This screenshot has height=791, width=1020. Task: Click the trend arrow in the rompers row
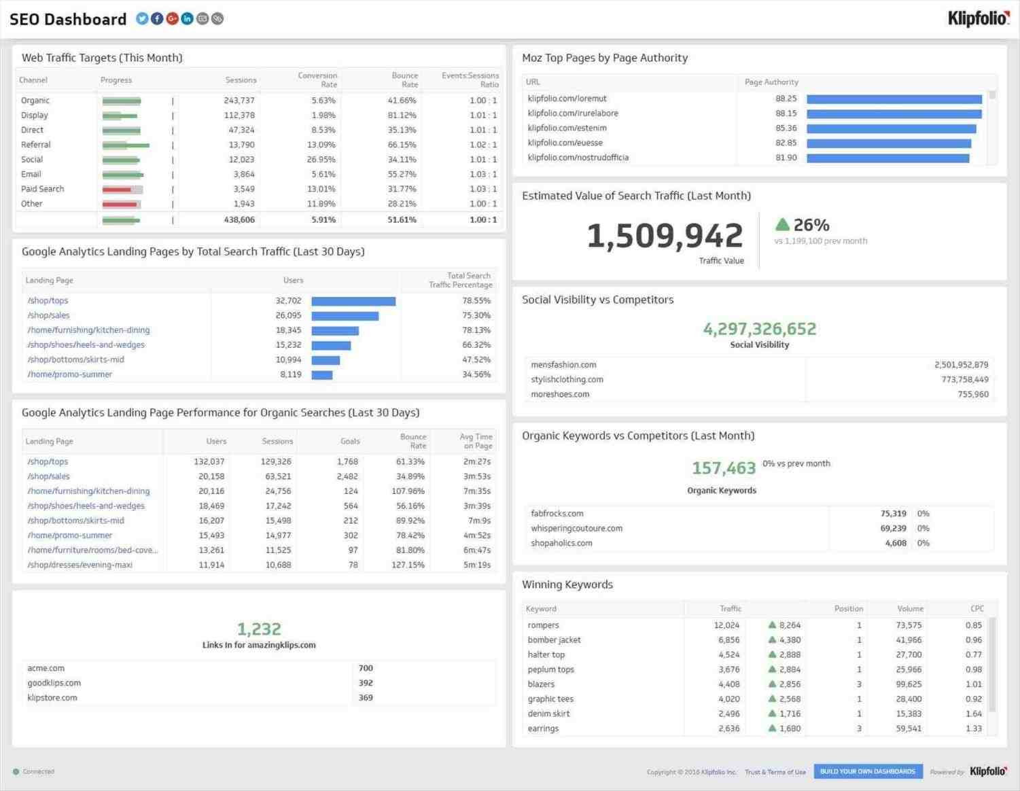click(x=772, y=625)
